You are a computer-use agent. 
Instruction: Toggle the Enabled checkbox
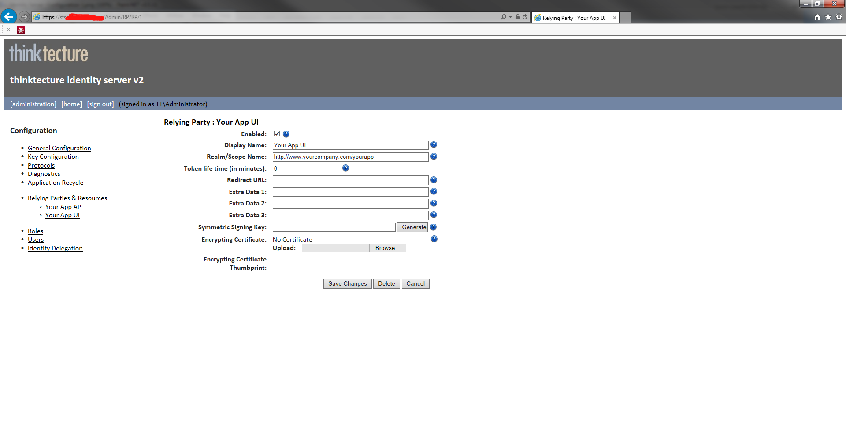coord(277,134)
